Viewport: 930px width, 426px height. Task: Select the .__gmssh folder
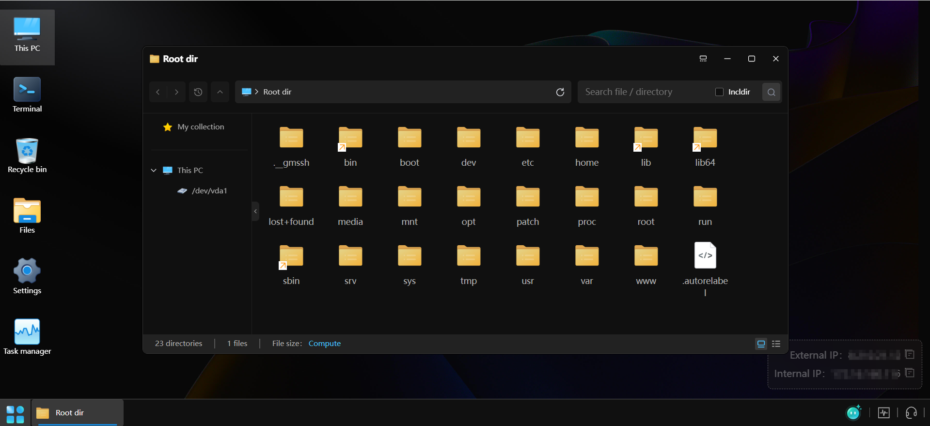(291, 147)
